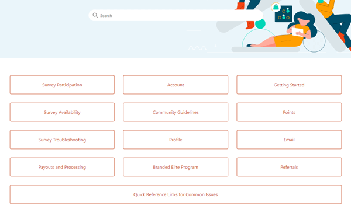Open the Profile help category
This screenshot has width=351, height=212.
(x=175, y=140)
